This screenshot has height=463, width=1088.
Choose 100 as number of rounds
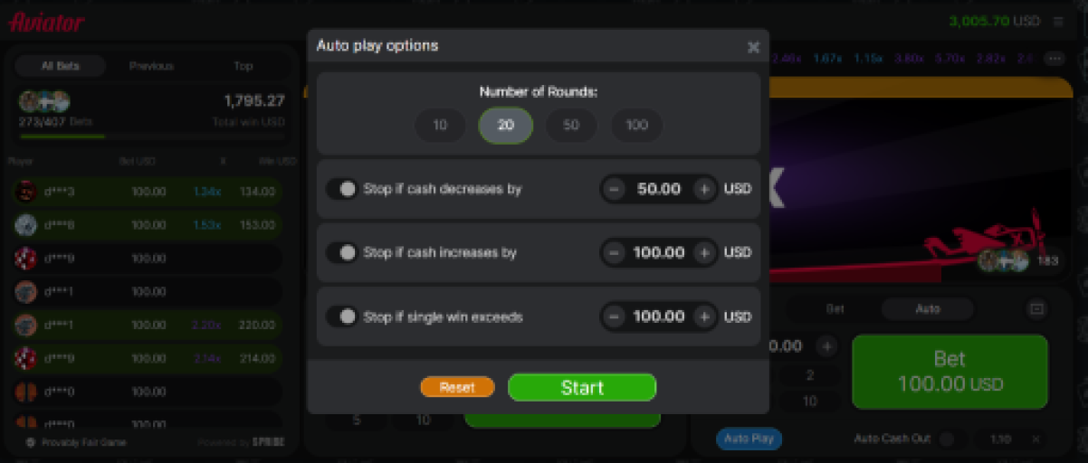(x=637, y=125)
